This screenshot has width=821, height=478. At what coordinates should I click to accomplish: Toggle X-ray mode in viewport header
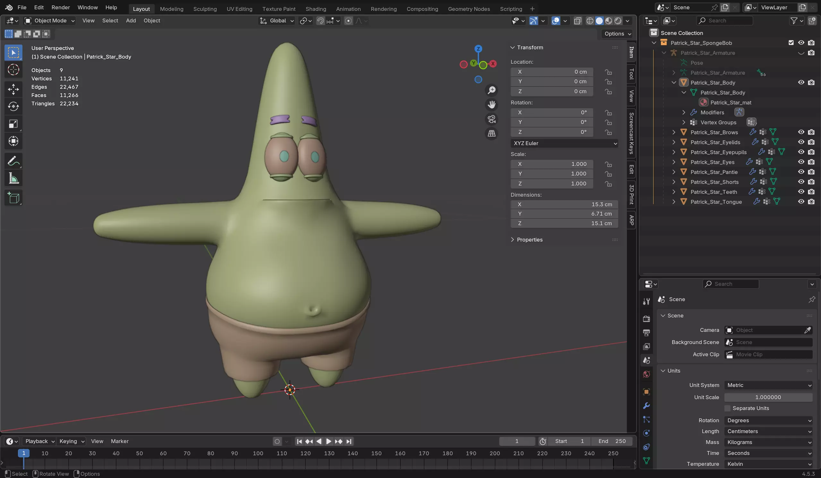pos(577,21)
